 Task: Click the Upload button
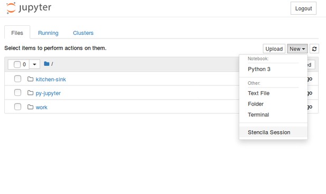[274, 48]
